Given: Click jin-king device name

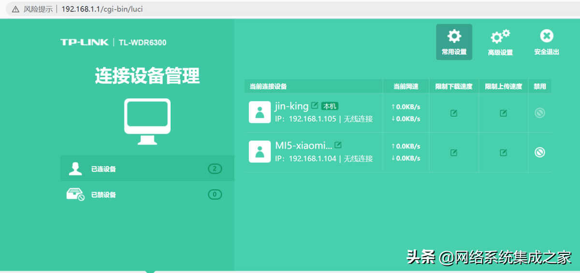Looking at the screenshot, I should 291,106.
